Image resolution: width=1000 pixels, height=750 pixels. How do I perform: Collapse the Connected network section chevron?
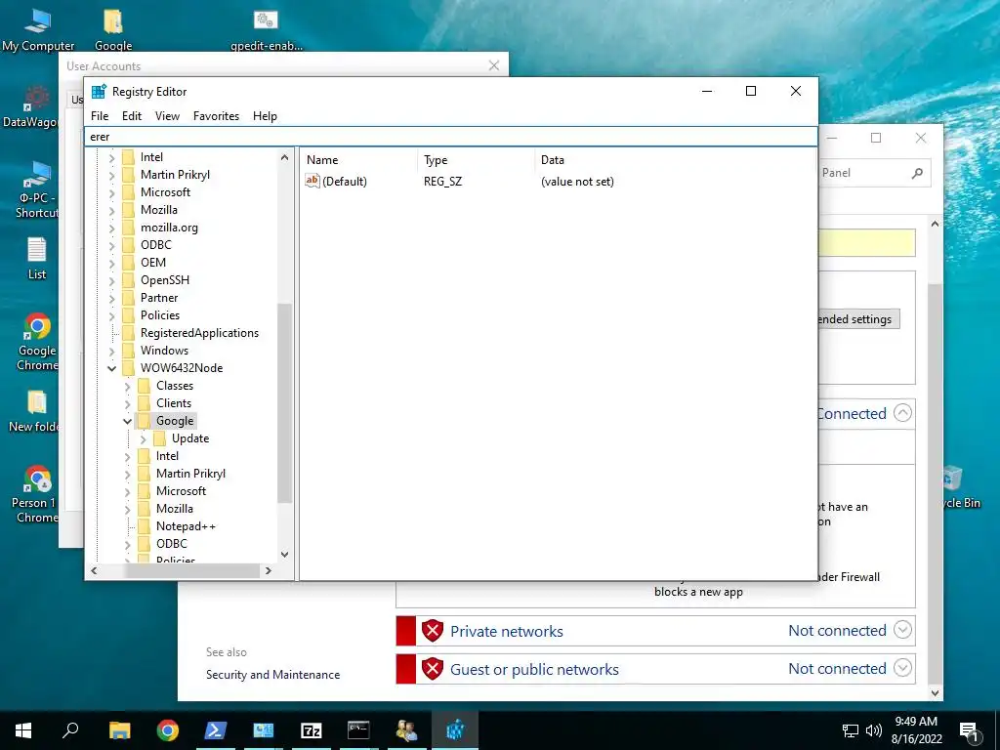tap(902, 413)
